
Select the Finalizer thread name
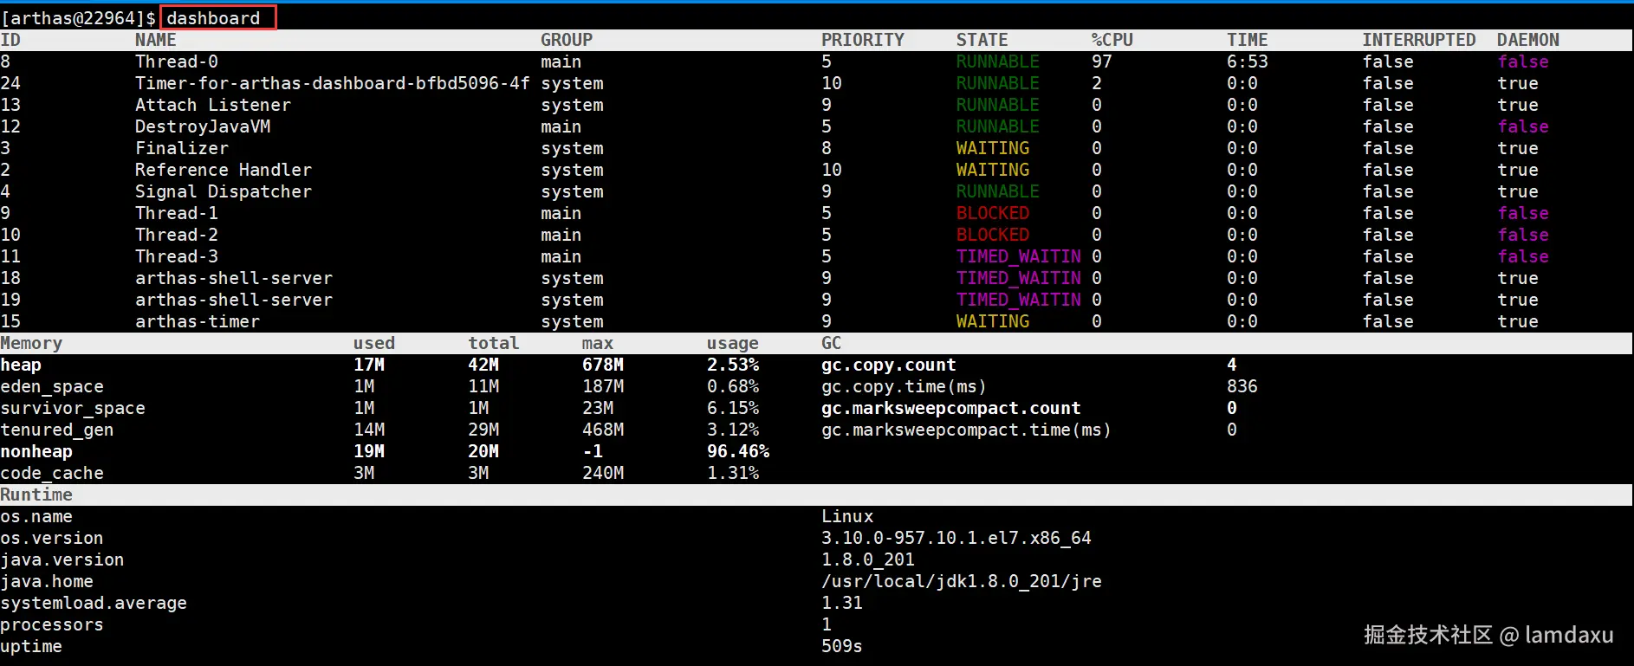click(x=182, y=148)
